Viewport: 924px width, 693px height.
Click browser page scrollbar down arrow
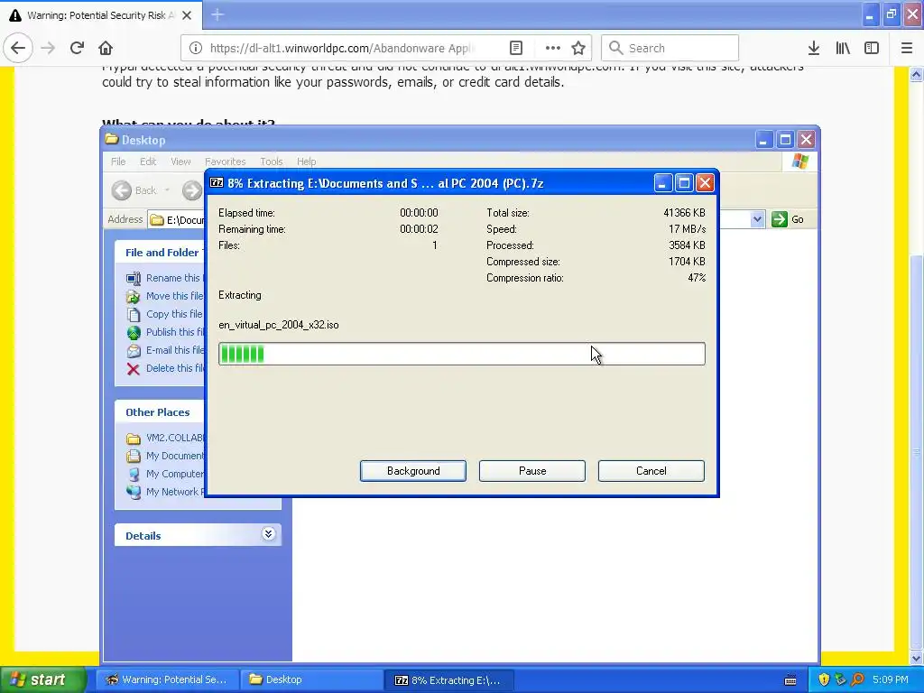tap(916, 658)
